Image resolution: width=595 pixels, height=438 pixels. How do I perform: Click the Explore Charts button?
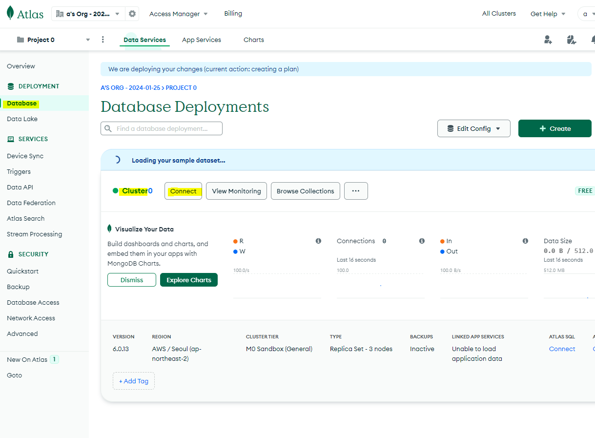tap(189, 280)
